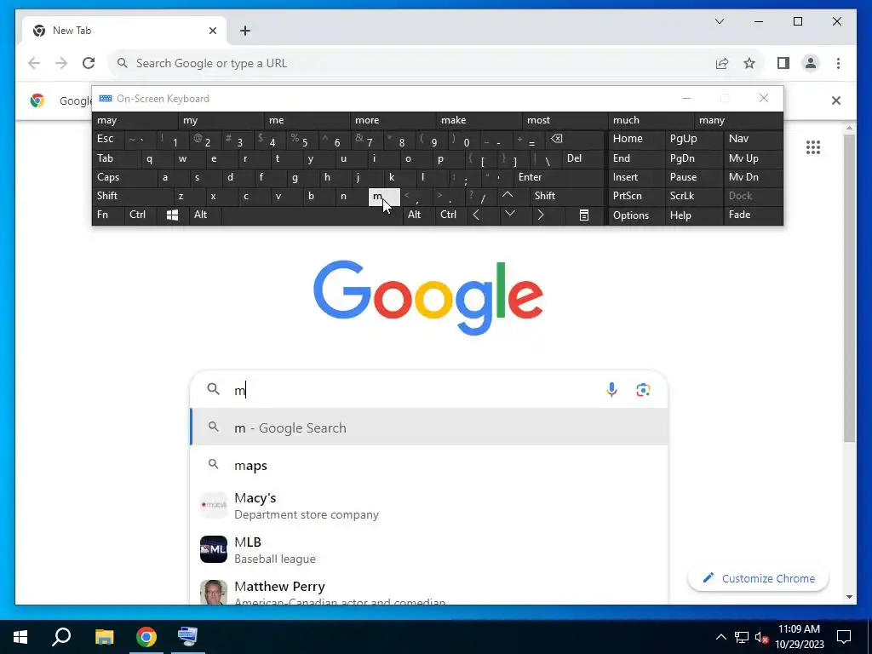Click the space bar on keyboard
Image resolution: width=872 pixels, height=654 pixels.
[x=312, y=215]
